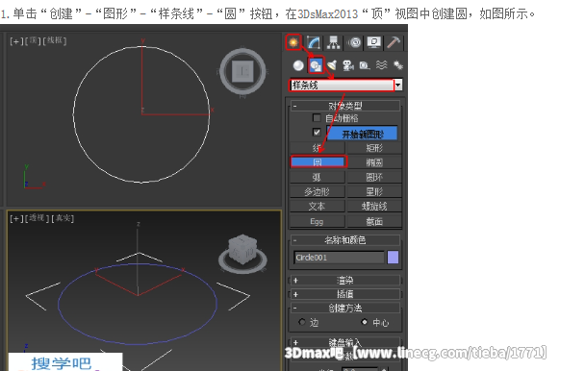
Task: Open the Display panel icon
Action: click(374, 42)
